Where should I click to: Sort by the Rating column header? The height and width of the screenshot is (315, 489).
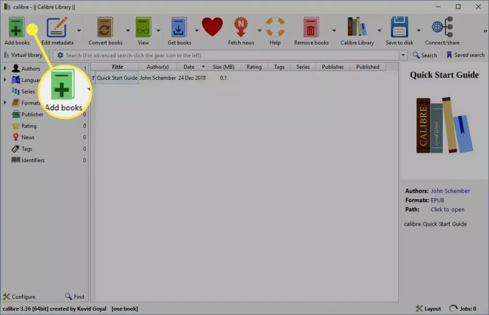tap(254, 67)
